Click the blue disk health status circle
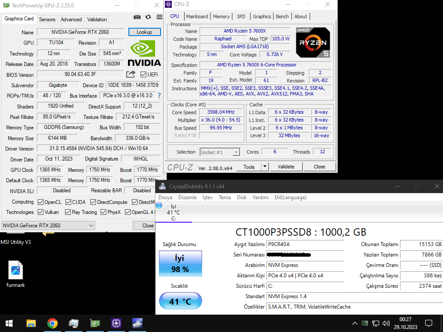Image resolution: width=443 pixels, height=332 pixels. (x=159, y=205)
